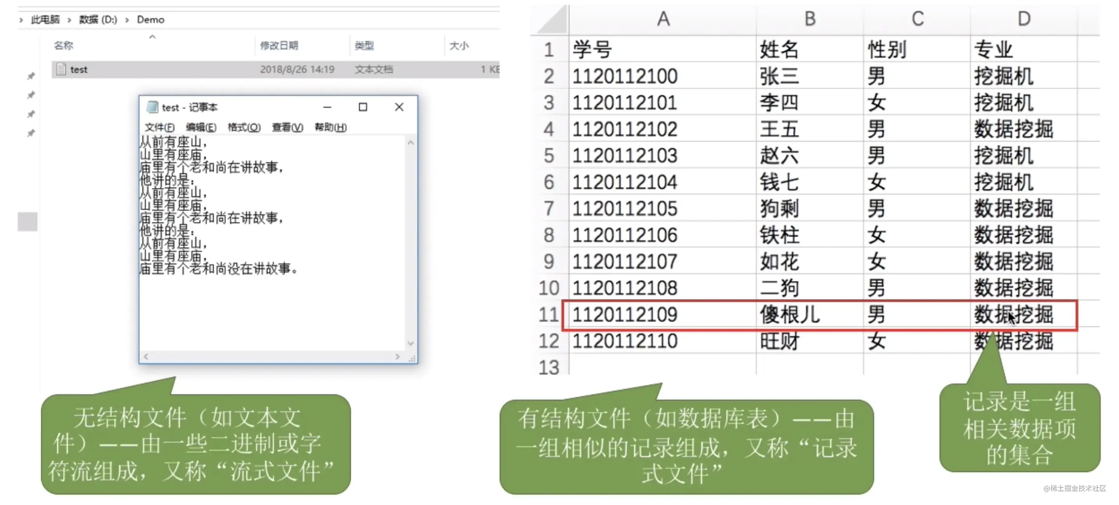Select column A header in spreadsheet
Image resolution: width=1119 pixels, height=505 pixels.
point(662,20)
